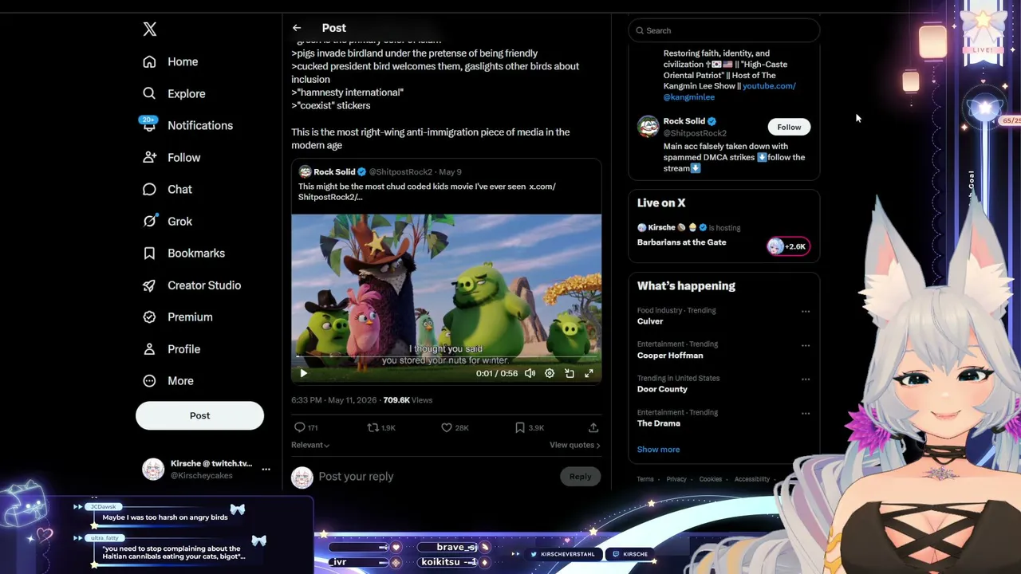Image resolution: width=1021 pixels, height=574 pixels.
Task: Click the video progress bar
Action: [x=446, y=357]
